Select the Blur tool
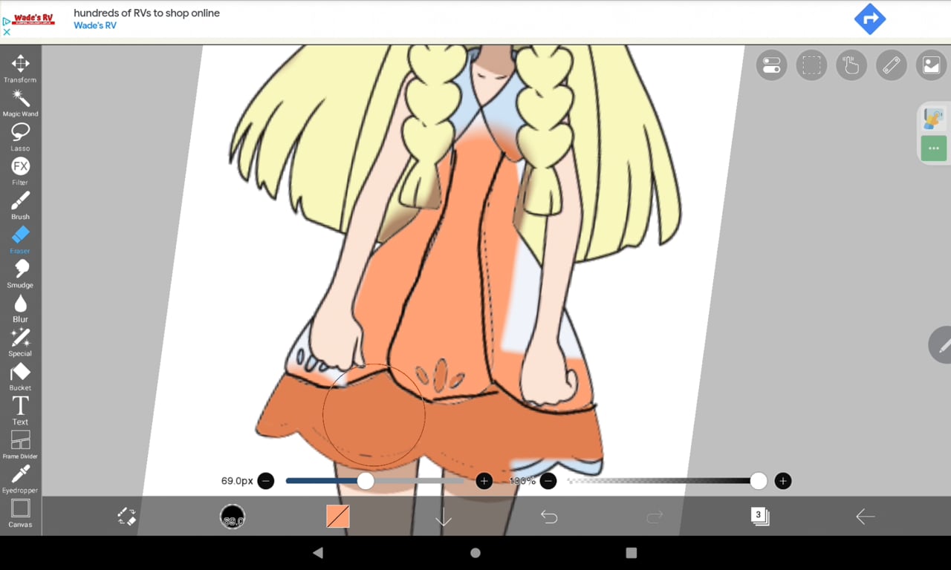951x570 pixels. tap(20, 308)
